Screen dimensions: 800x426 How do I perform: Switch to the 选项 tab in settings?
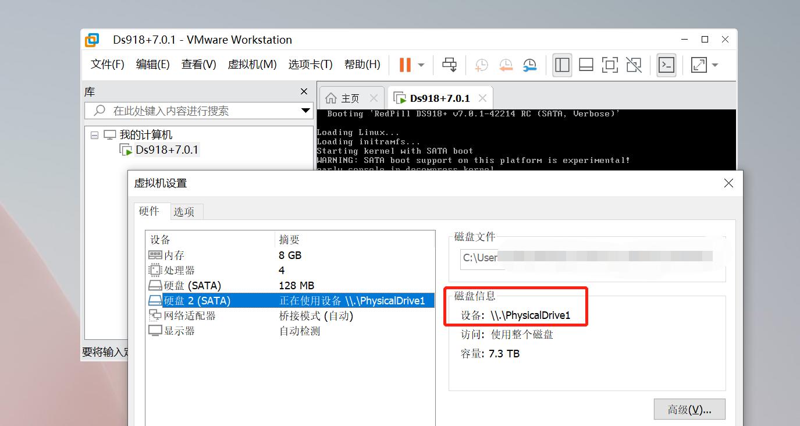(186, 211)
